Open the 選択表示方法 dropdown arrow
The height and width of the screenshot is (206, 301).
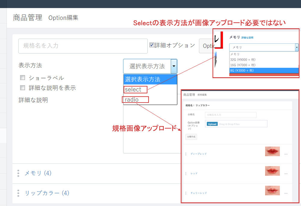pyautogui.click(x=174, y=66)
